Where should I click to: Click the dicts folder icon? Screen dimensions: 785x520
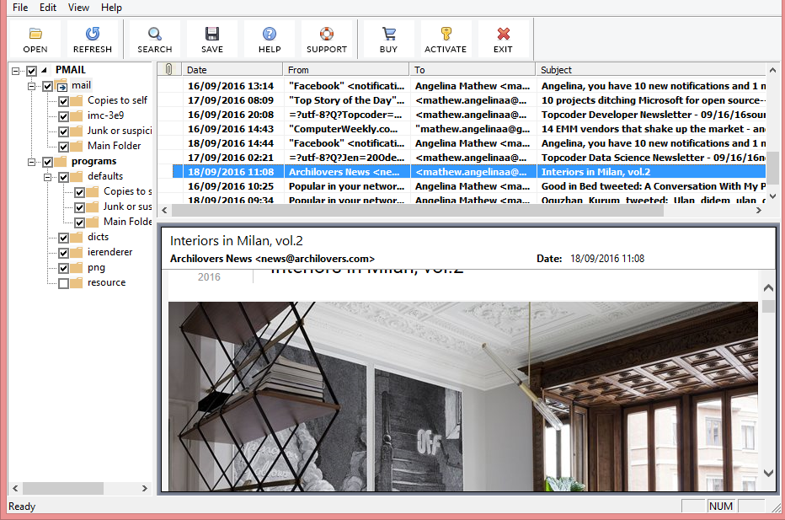point(77,238)
